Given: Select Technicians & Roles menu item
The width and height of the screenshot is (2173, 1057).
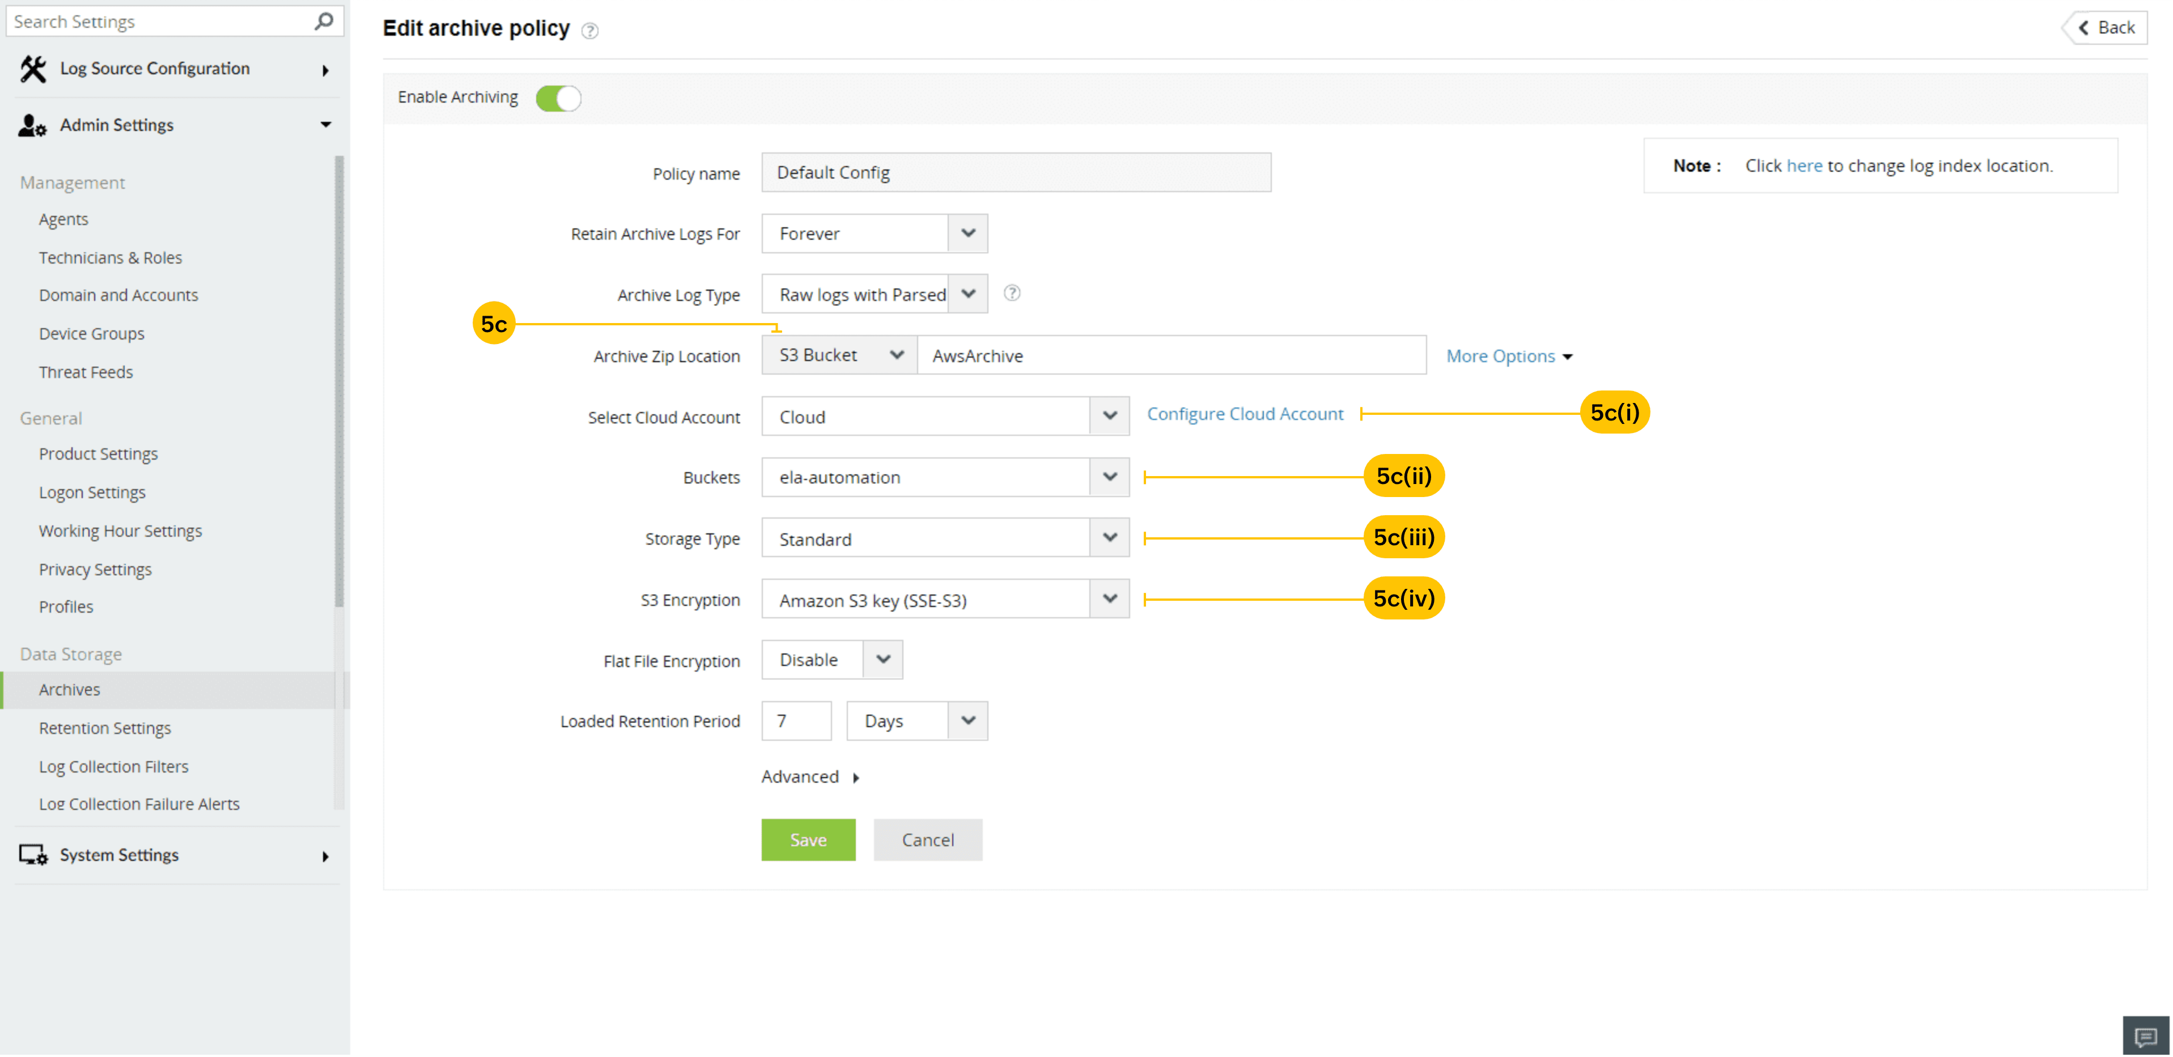Looking at the screenshot, I should tap(109, 257).
